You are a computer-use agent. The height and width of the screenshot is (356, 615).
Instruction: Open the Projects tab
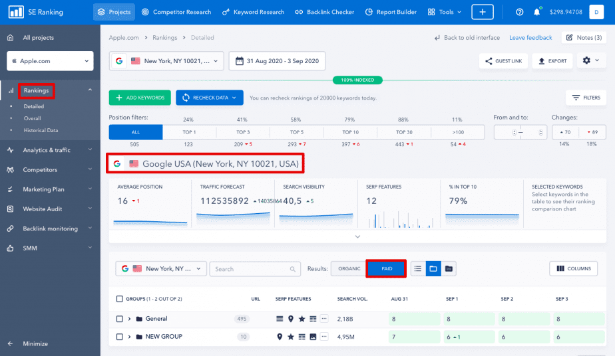coord(114,12)
